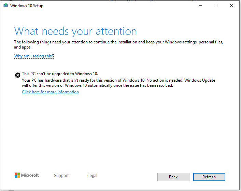The height and width of the screenshot is (191, 241).
Task: Click the 'Windows 10 Setup' title text
Action: (27, 6)
